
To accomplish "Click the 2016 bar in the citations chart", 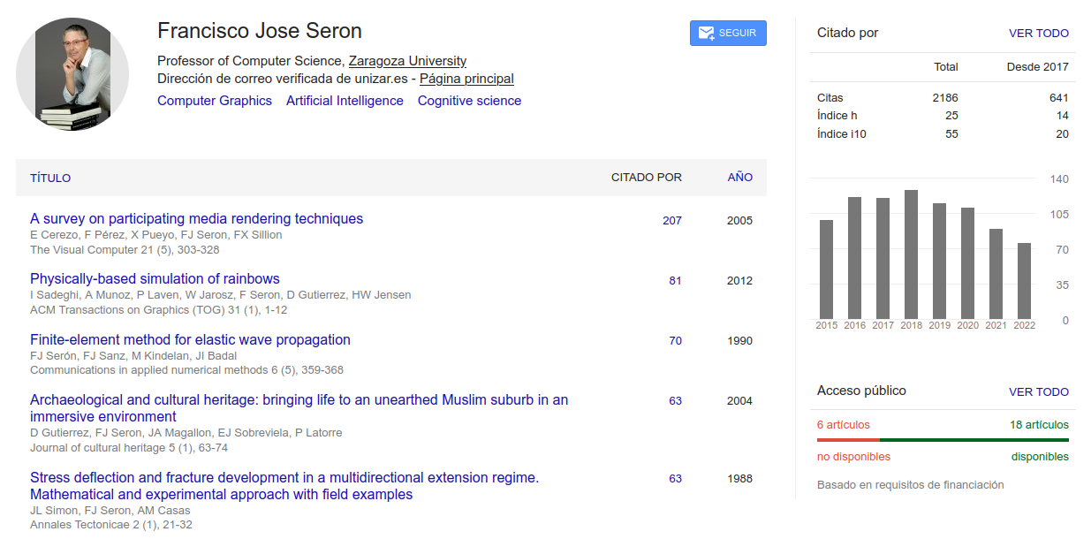I will pyautogui.click(x=855, y=258).
